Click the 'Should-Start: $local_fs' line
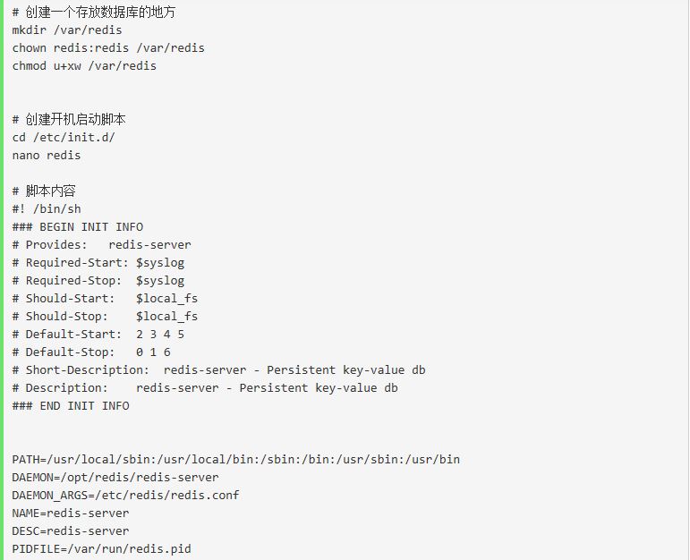 point(105,298)
